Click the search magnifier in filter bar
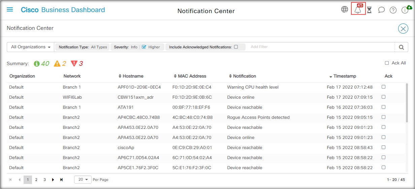The width and height of the screenshot is (415, 189). pos(401,47)
